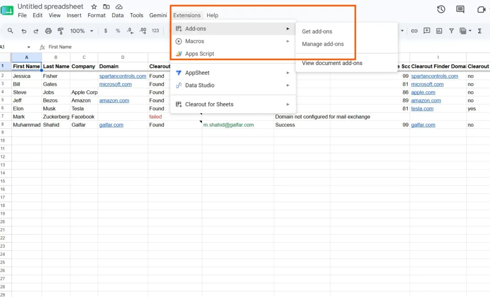Viewport: 490px width, 297px height.
Task: Open the 123 number format menu
Action: tap(156, 31)
